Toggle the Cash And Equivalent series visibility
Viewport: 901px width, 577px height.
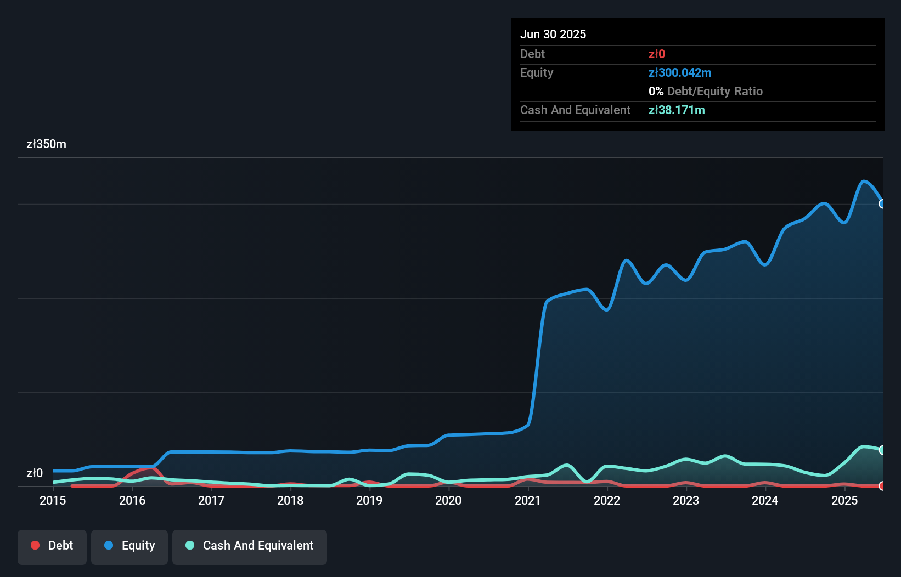point(249,546)
